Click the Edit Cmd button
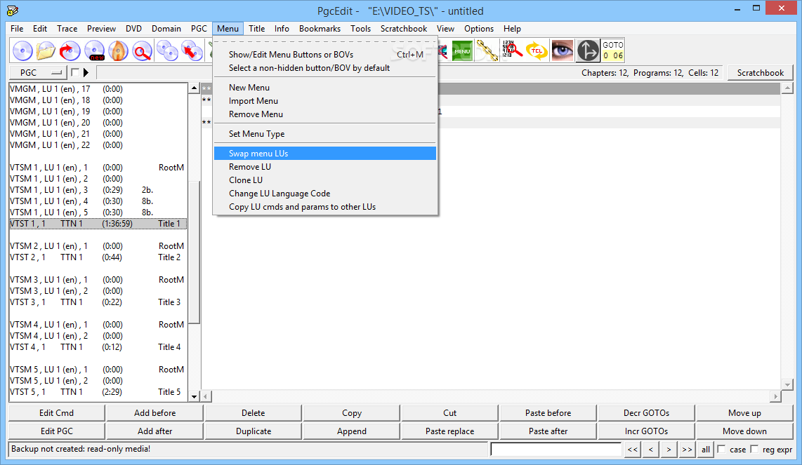The height and width of the screenshot is (465, 802). (57, 413)
